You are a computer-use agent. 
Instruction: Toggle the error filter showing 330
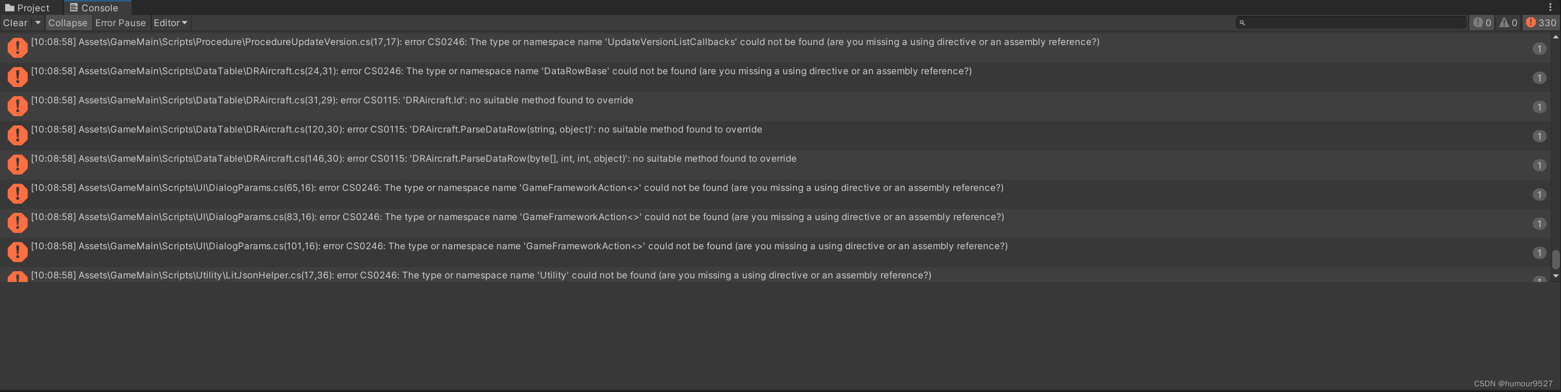tap(1540, 23)
